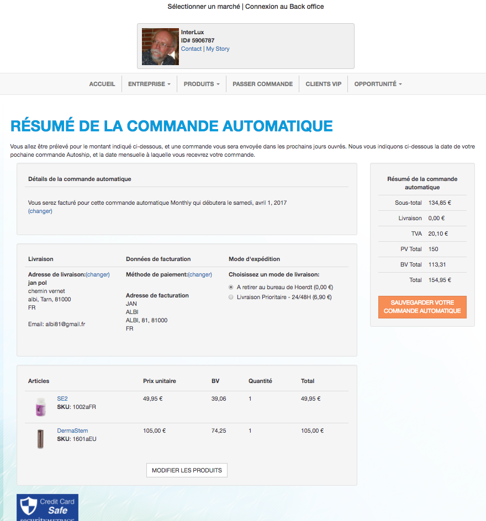Click the email 'albi81@gmail.fr' text
486x521 pixels.
(x=65, y=325)
